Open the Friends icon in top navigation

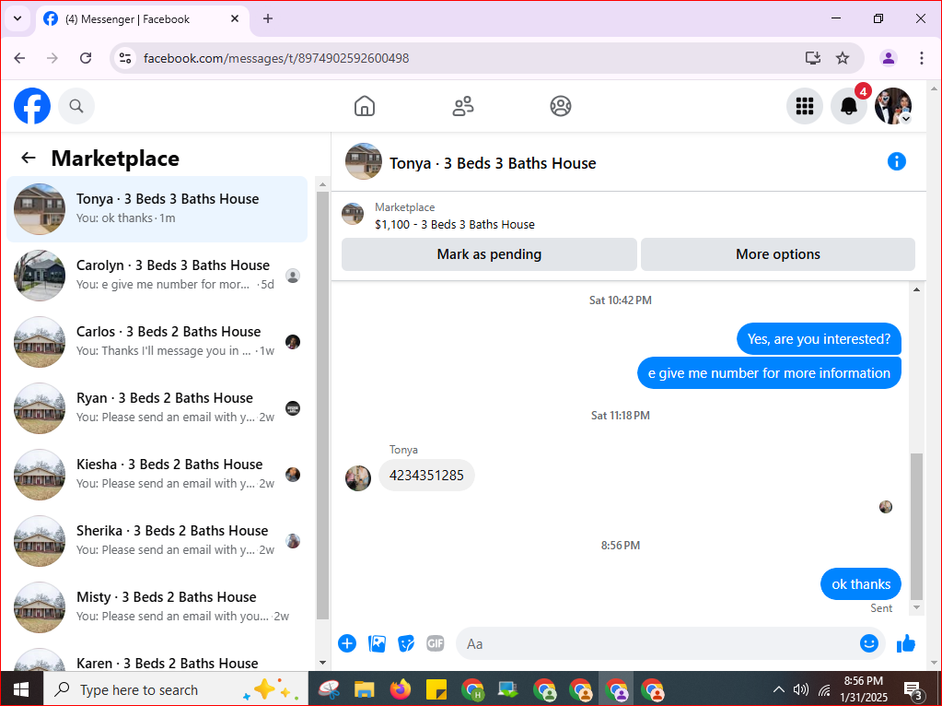tap(462, 106)
